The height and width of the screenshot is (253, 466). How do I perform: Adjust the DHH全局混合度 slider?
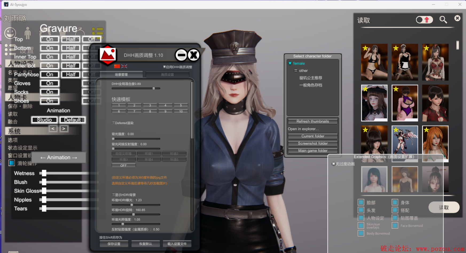click(136, 88)
